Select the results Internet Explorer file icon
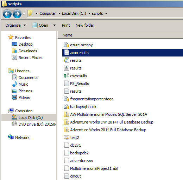183x180 pixels. 66,60
